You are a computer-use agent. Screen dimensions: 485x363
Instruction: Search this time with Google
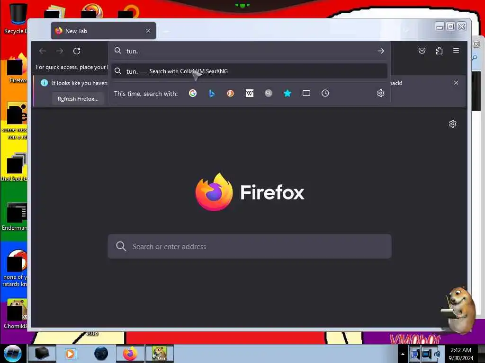(193, 93)
